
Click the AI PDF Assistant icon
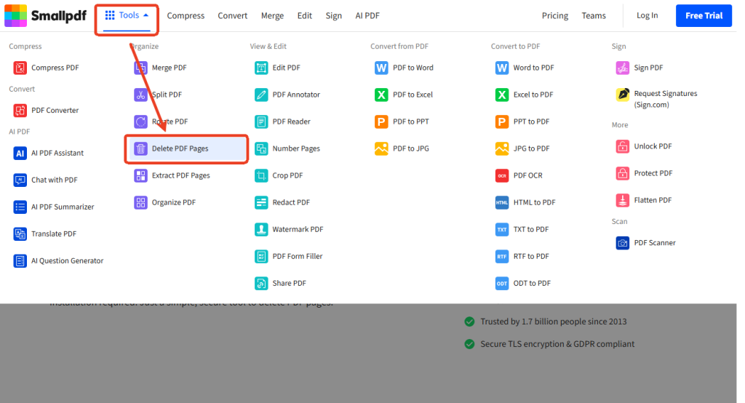pos(20,153)
